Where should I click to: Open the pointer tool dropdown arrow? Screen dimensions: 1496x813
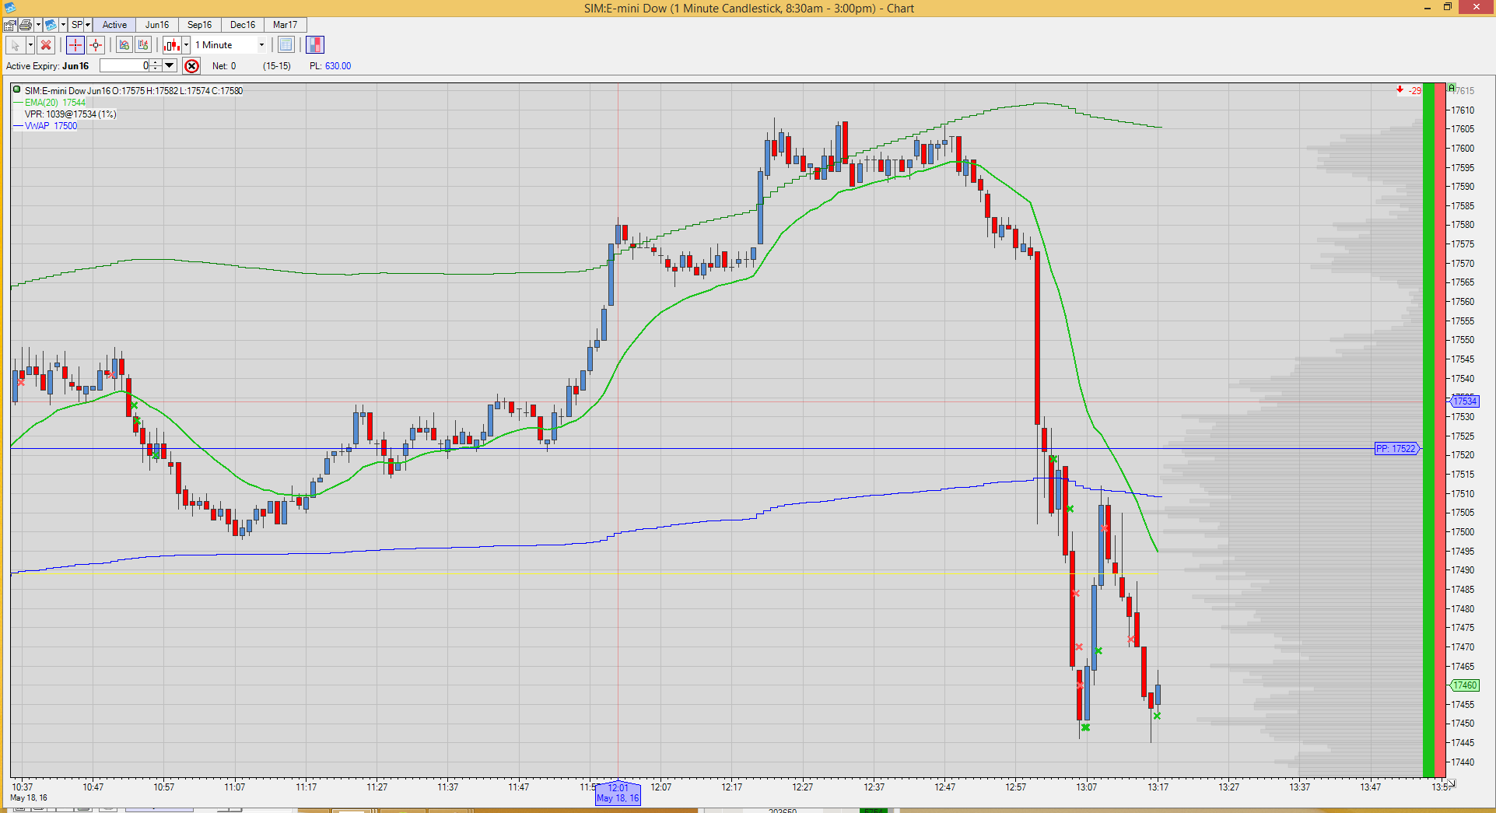pos(30,45)
